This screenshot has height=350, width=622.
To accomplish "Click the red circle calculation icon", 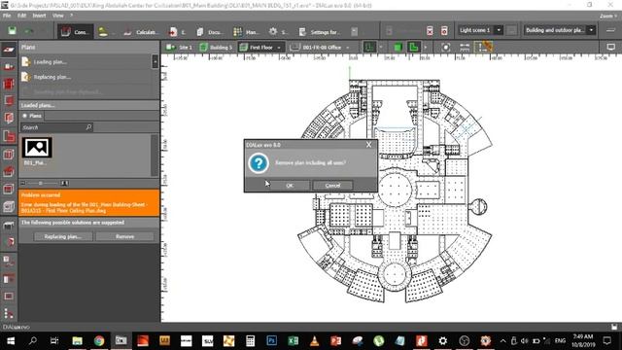I will 444,31.
